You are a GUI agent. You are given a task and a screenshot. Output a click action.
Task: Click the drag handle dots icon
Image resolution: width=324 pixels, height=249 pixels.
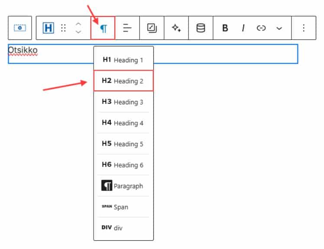pyautogui.click(x=63, y=28)
